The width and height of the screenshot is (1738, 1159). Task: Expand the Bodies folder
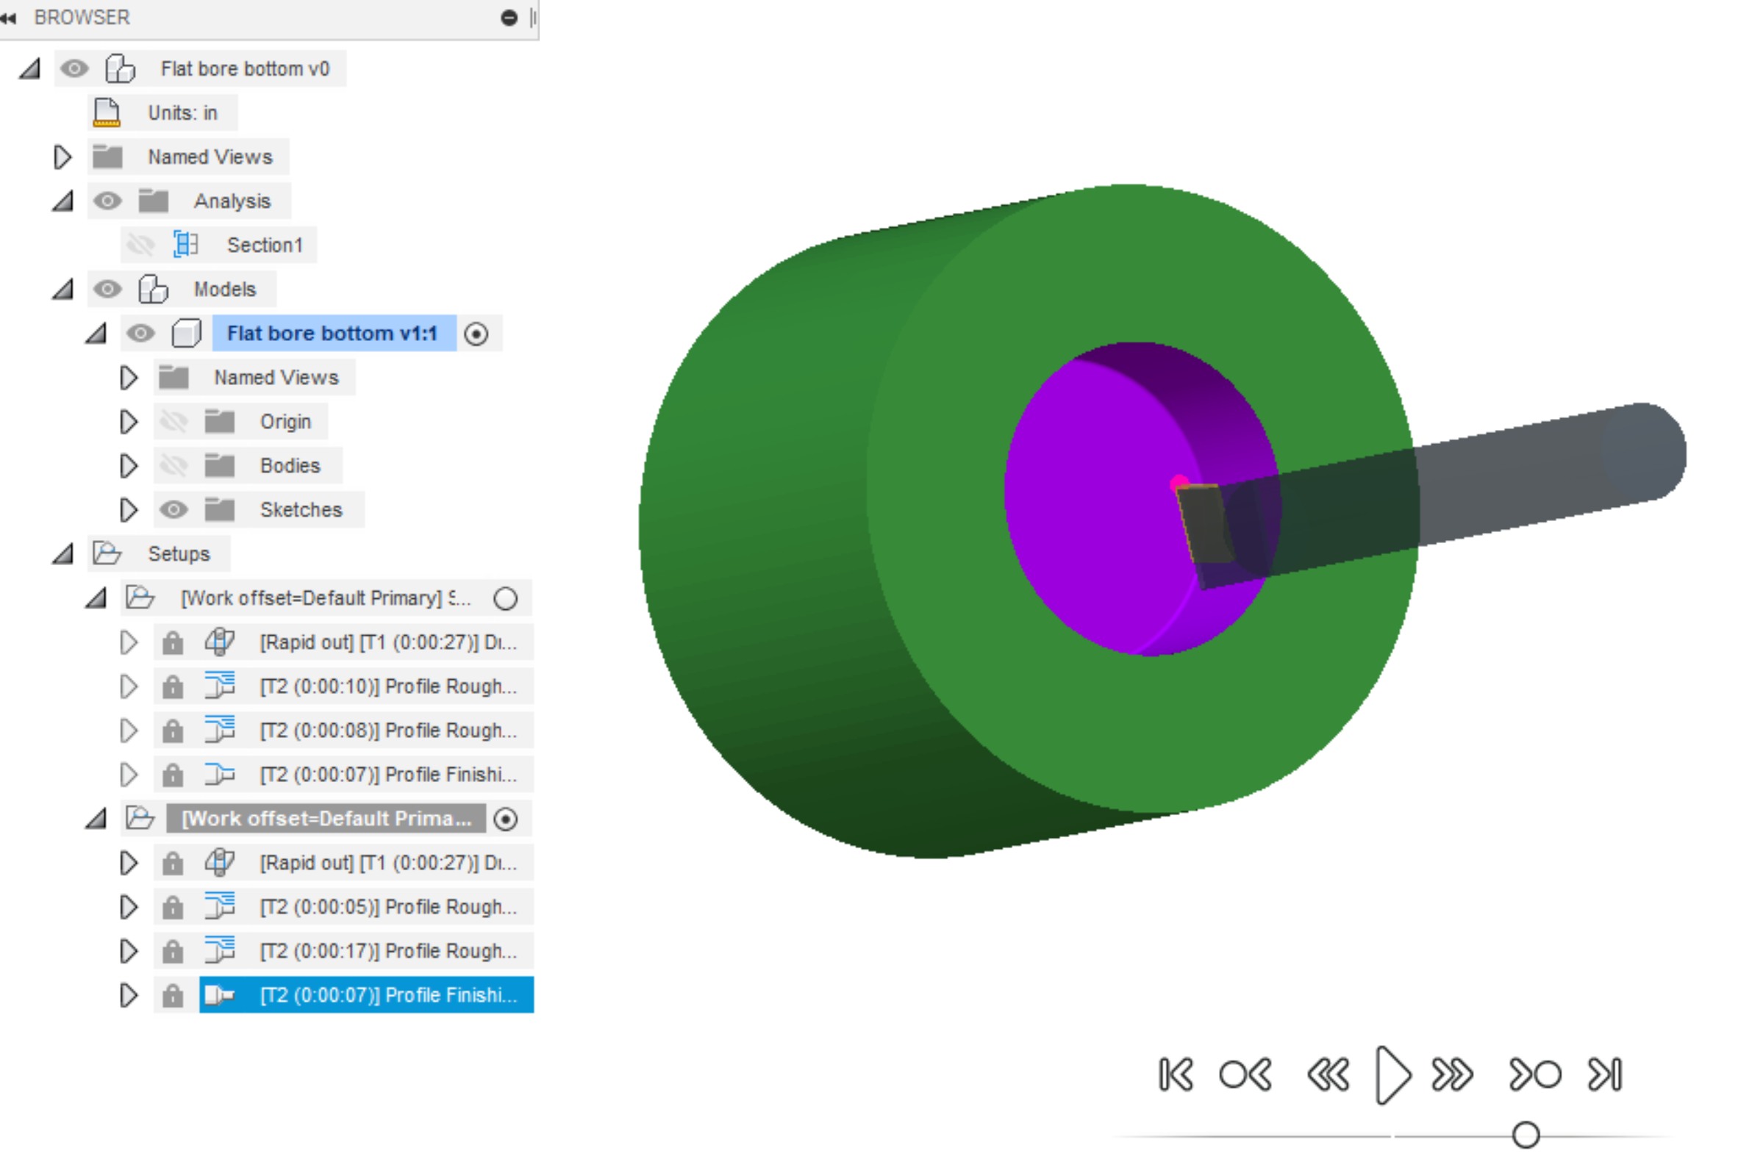pos(129,466)
